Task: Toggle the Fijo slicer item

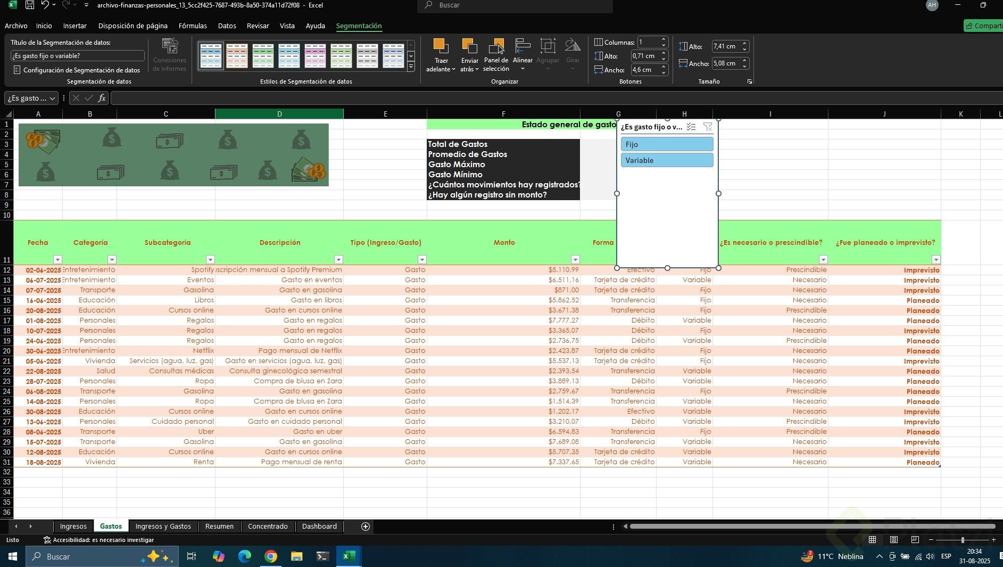Action: (667, 144)
